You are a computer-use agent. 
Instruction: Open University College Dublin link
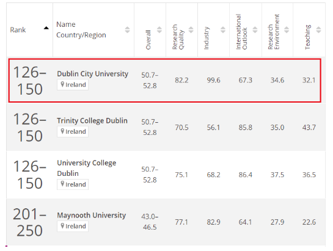click(86, 168)
